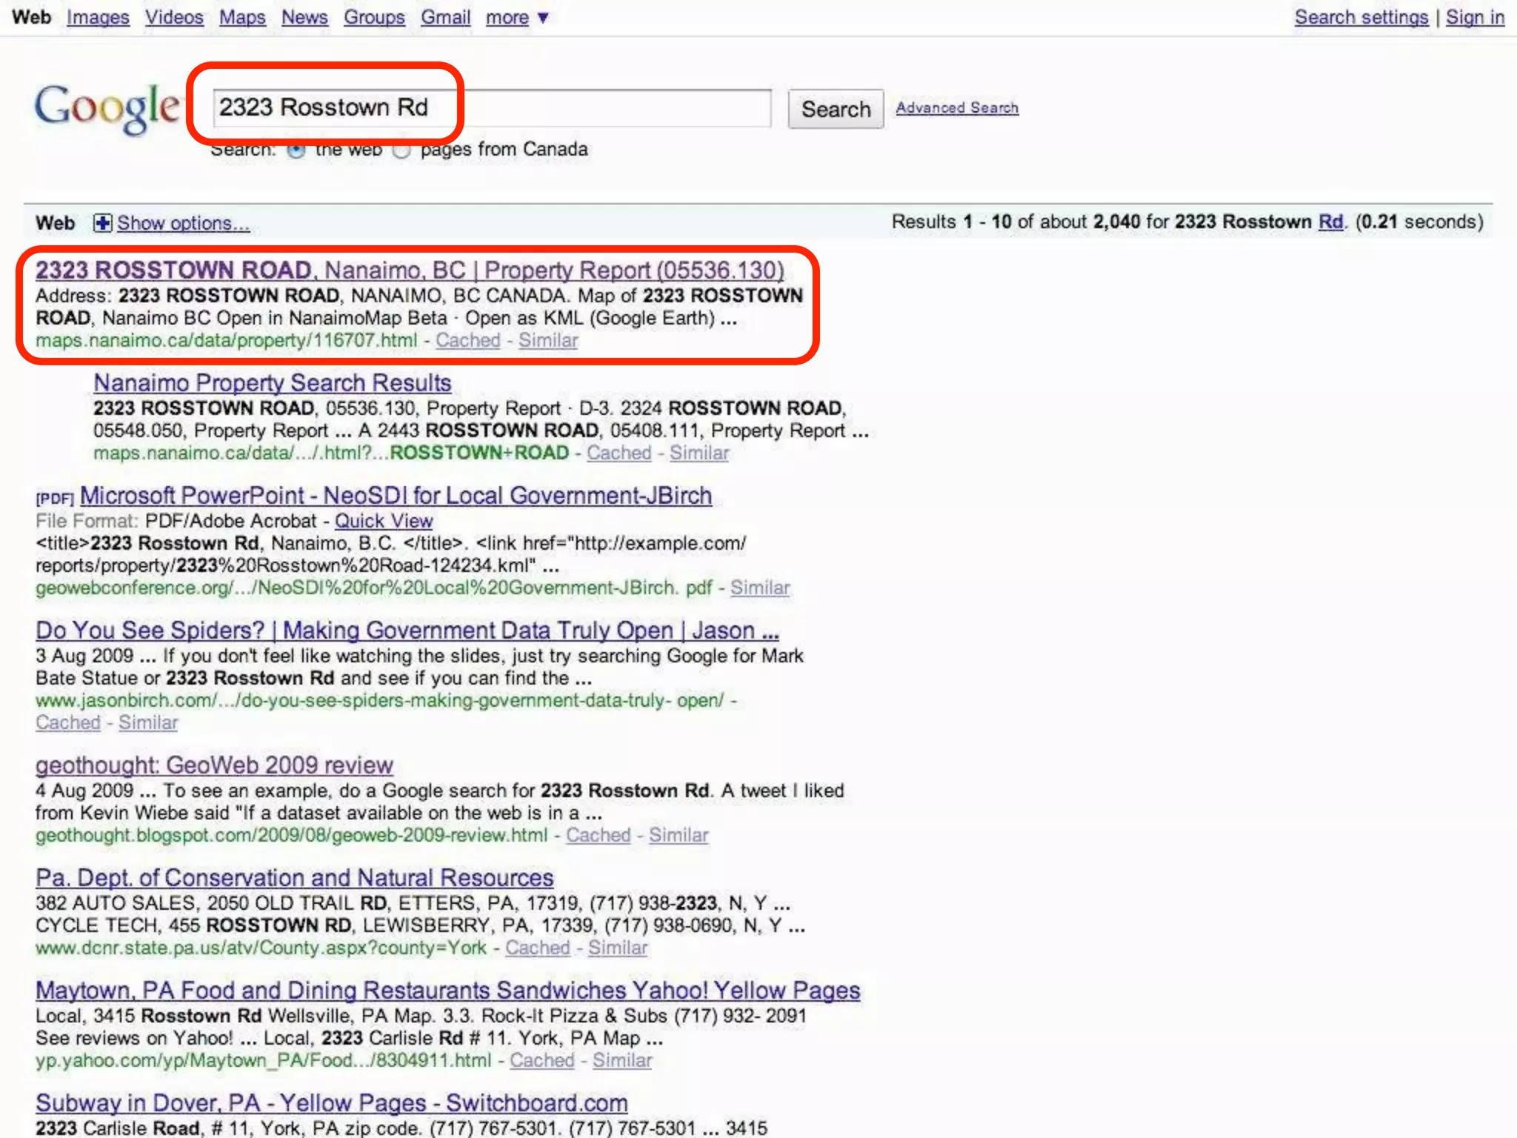Open geothought GeoWeb 2009 review result
This screenshot has height=1138, width=1517.
[x=214, y=765]
